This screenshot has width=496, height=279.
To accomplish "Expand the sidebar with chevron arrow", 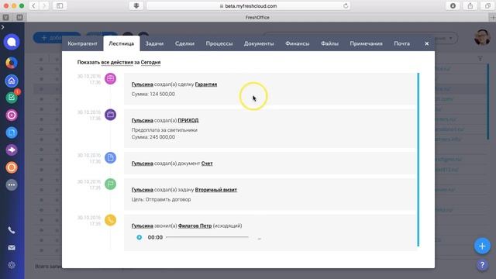I will pos(2,27).
